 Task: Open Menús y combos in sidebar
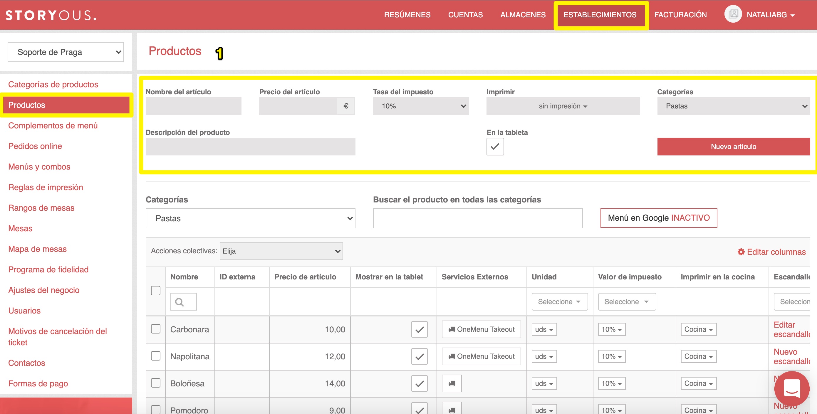pos(39,167)
